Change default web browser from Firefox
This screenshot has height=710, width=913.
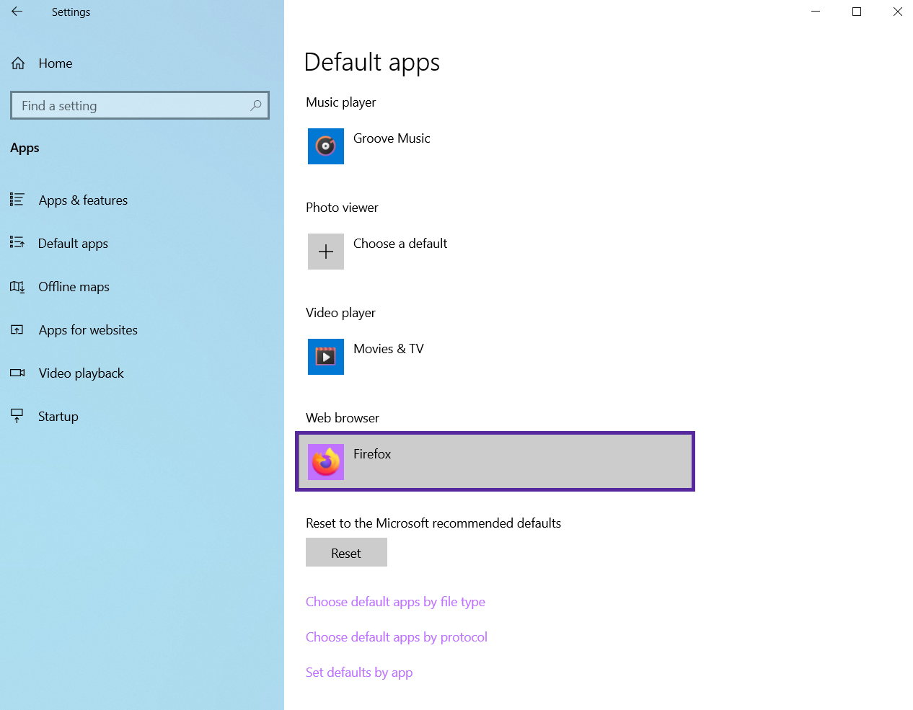[495, 461]
